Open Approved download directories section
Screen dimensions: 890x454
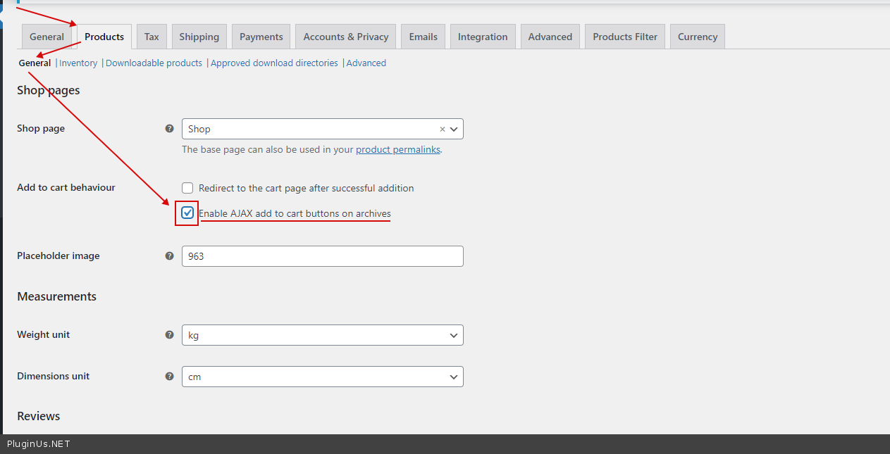click(274, 63)
